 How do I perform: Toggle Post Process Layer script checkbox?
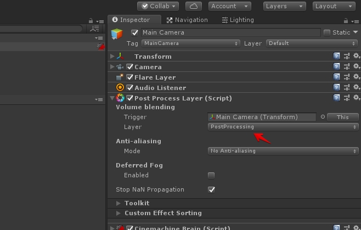point(130,98)
